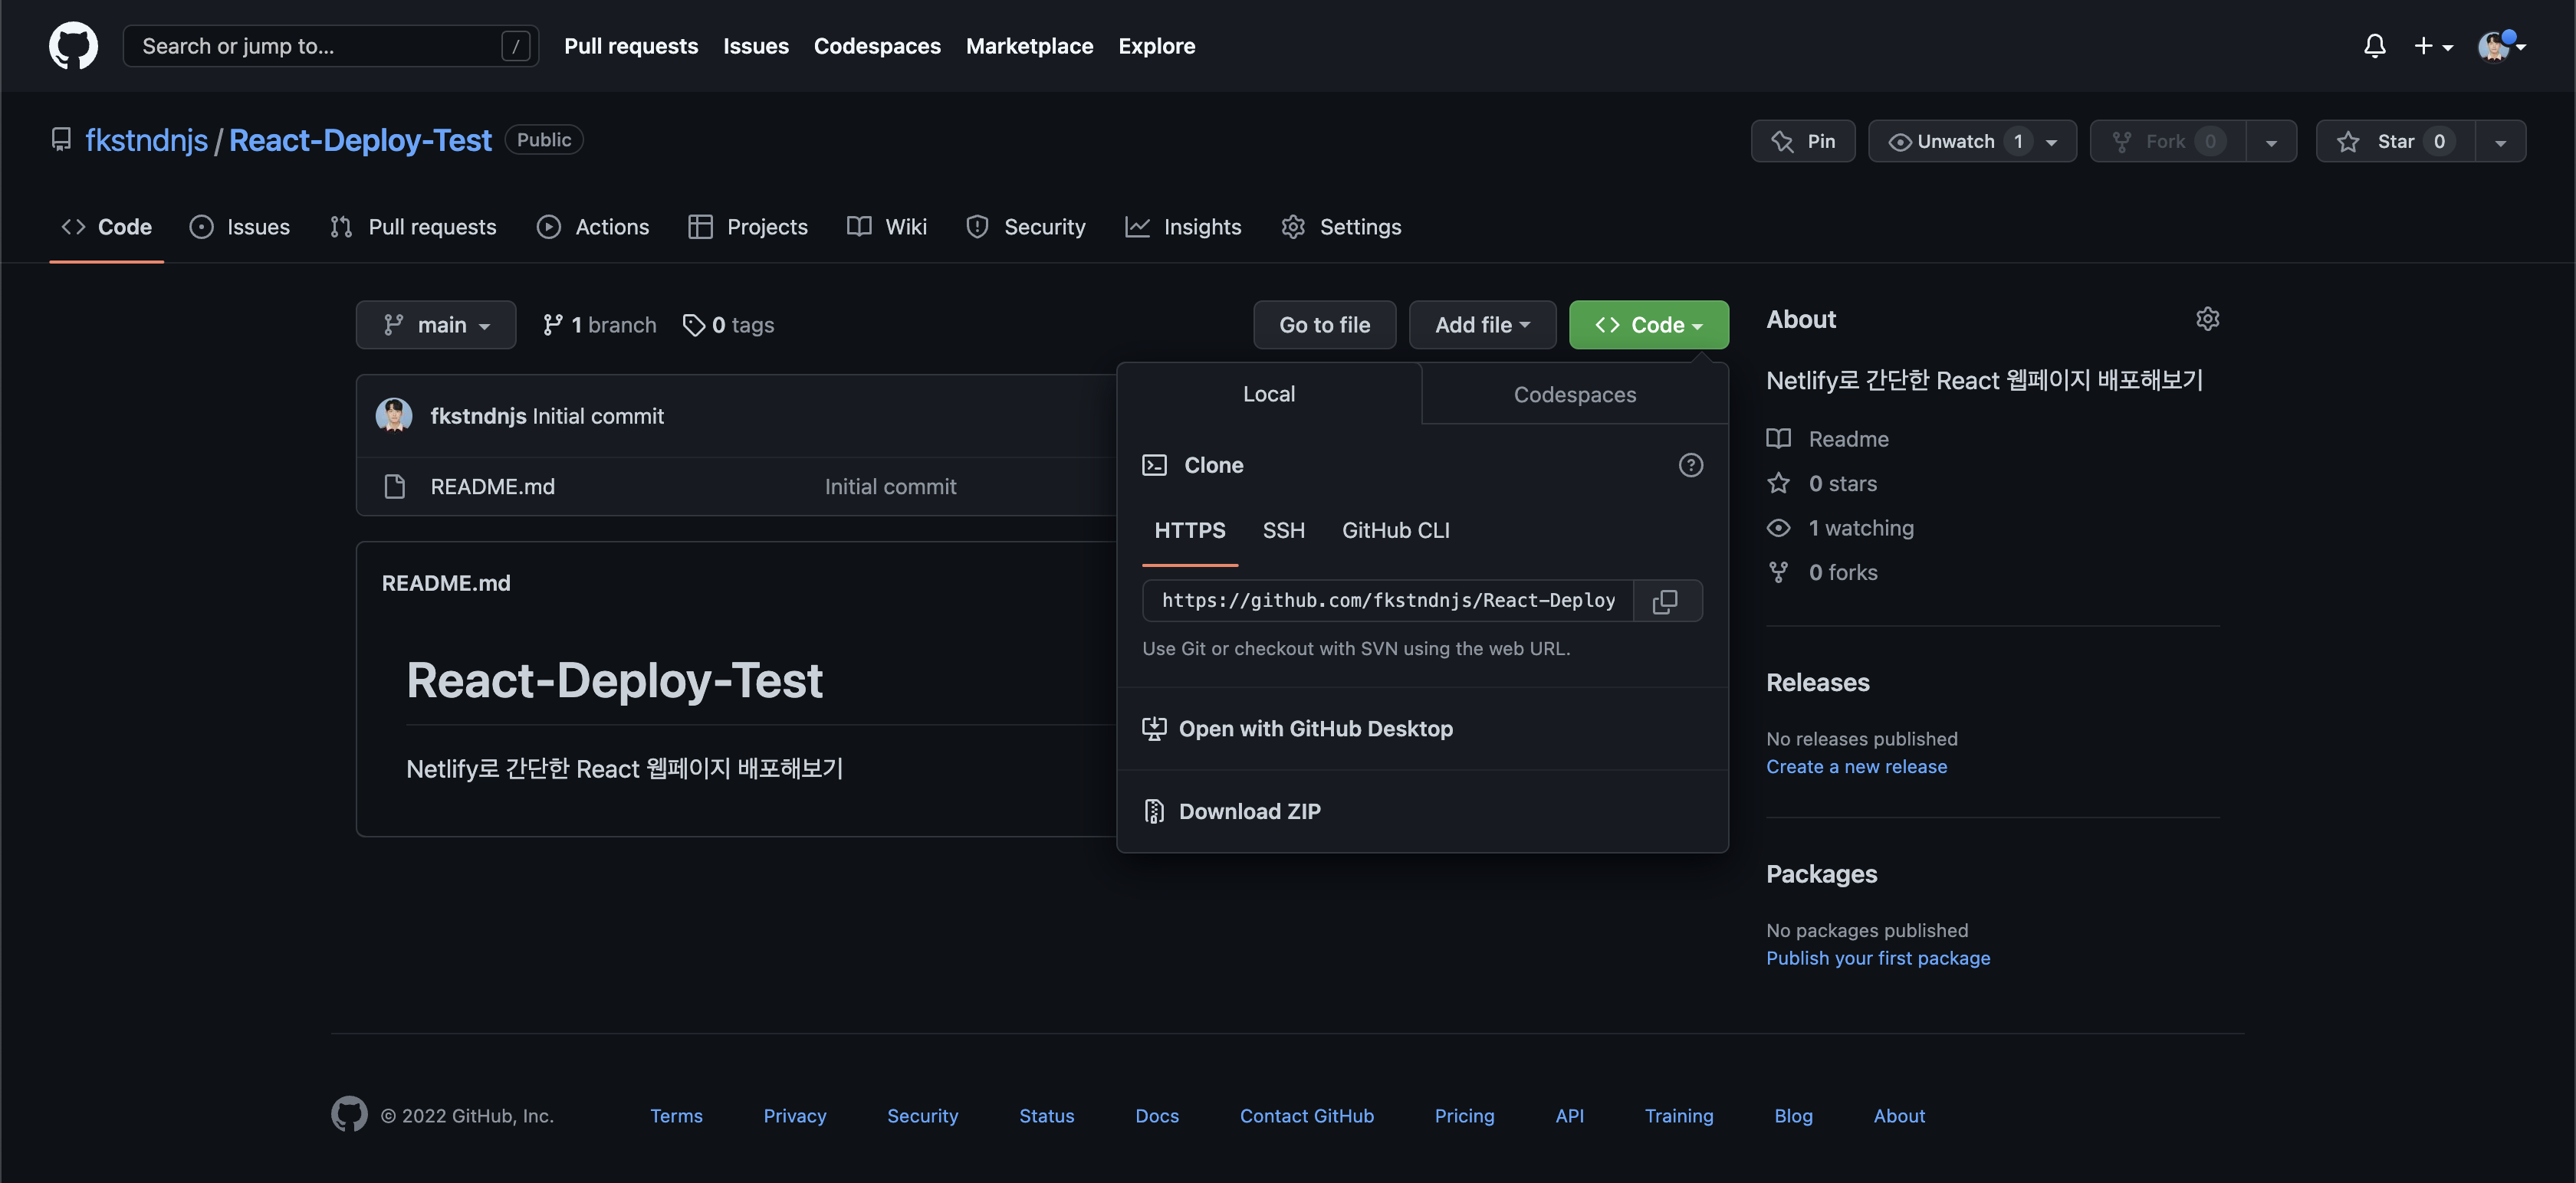Expand the Add file dropdown
This screenshot has width=2576, height=1183.
[x=1482, y=325]
